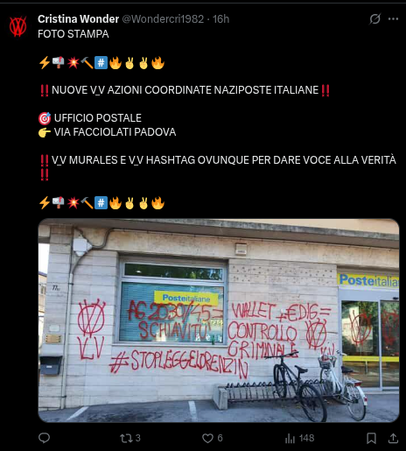Click the FOTO STAMPA tweet text
Viewport: 406px width, 451px height.
(x=73, y=34)
